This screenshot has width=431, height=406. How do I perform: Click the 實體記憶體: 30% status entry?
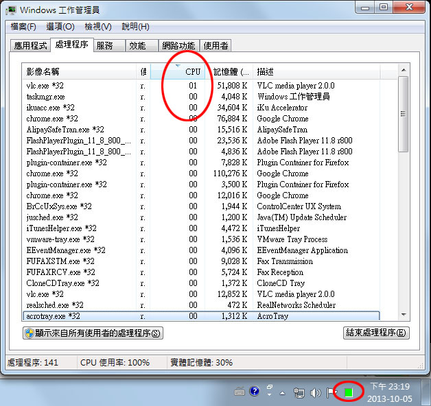(x=202, y=363)
